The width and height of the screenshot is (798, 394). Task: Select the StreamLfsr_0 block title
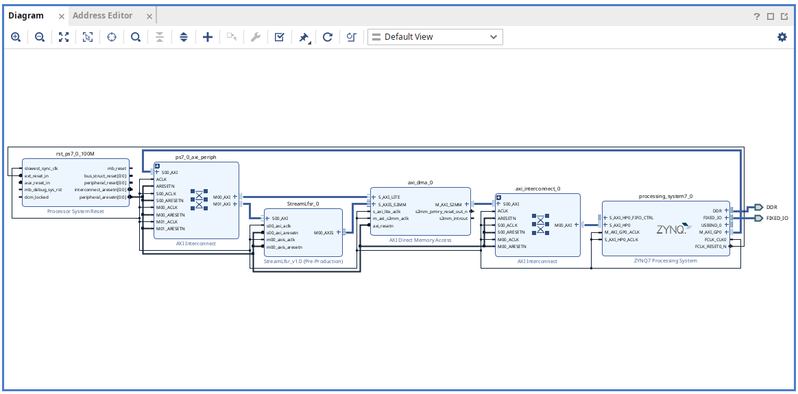pos(303,204)
